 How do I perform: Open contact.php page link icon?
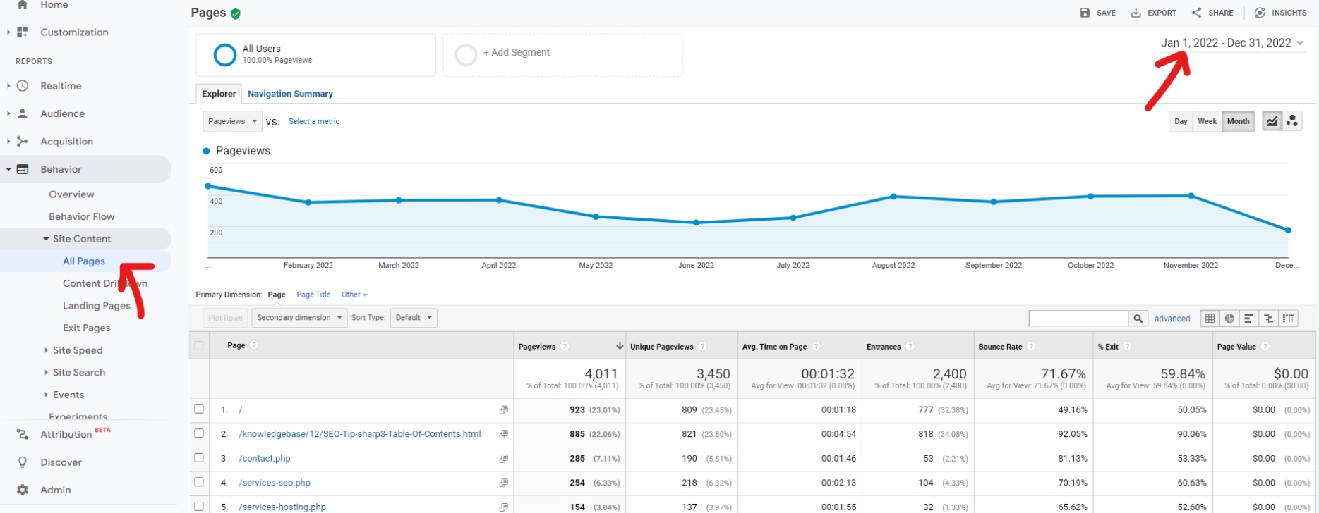click(x=503, y=459)
